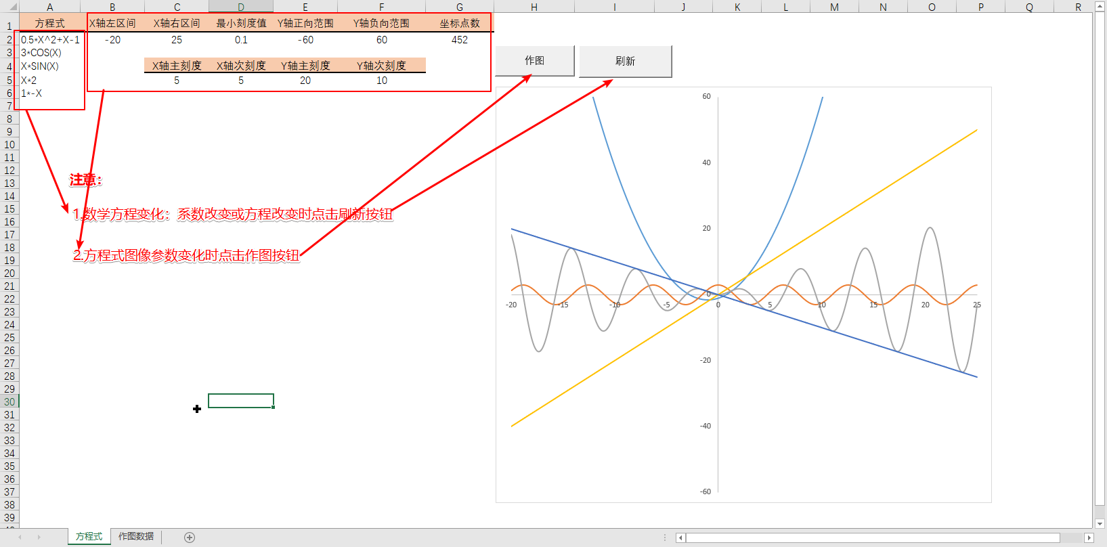Switch to the 方程式 sheet tab
This screenshot has height=547, width=1107.
click(x=89, y=536)
